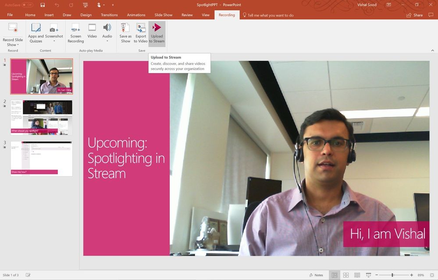Click the Hi, I am Vishal caption
The image size is (438, 280).
point(387,234)
